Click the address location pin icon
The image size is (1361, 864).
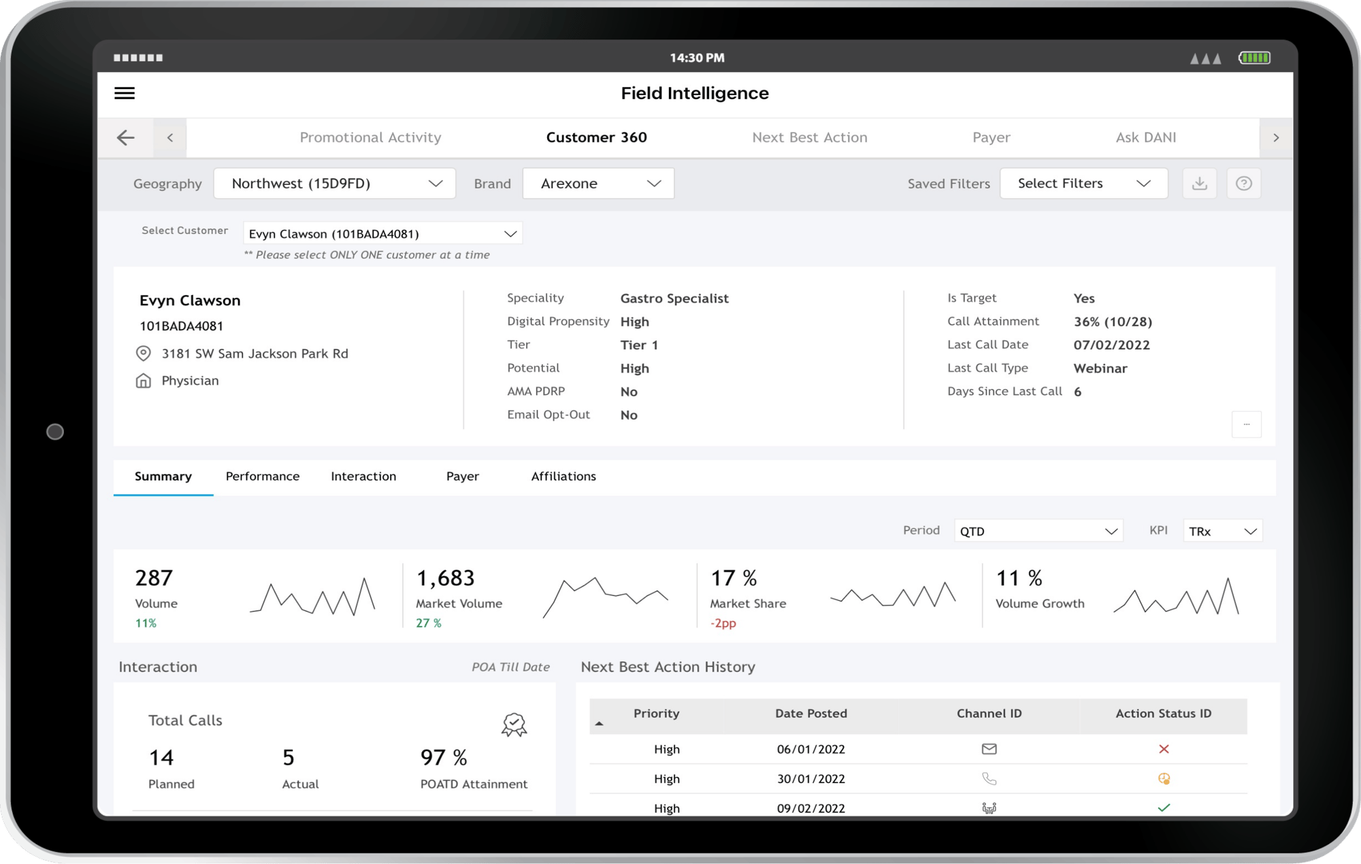144,353
